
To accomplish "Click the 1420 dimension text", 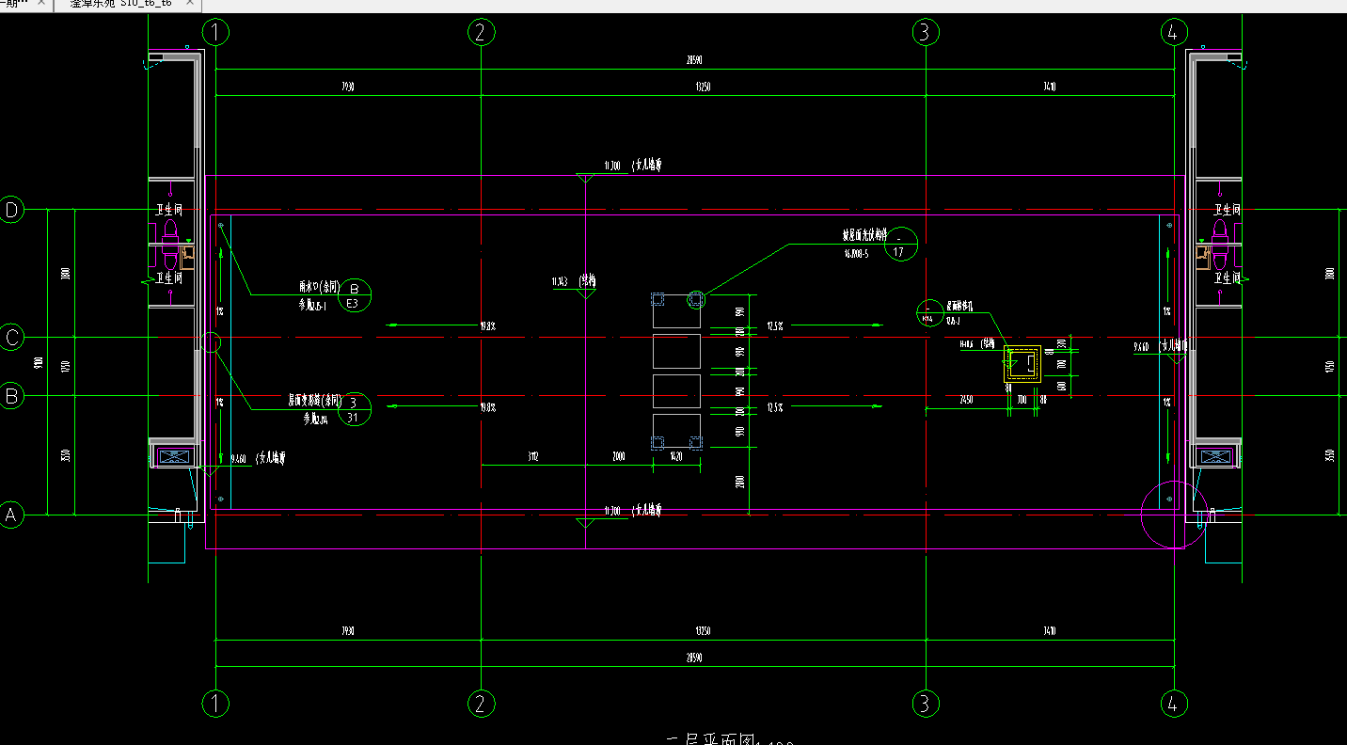I will point(676,456).
